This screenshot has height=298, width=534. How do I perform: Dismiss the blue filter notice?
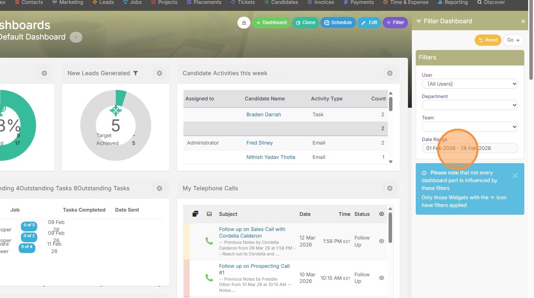(515, 176)
